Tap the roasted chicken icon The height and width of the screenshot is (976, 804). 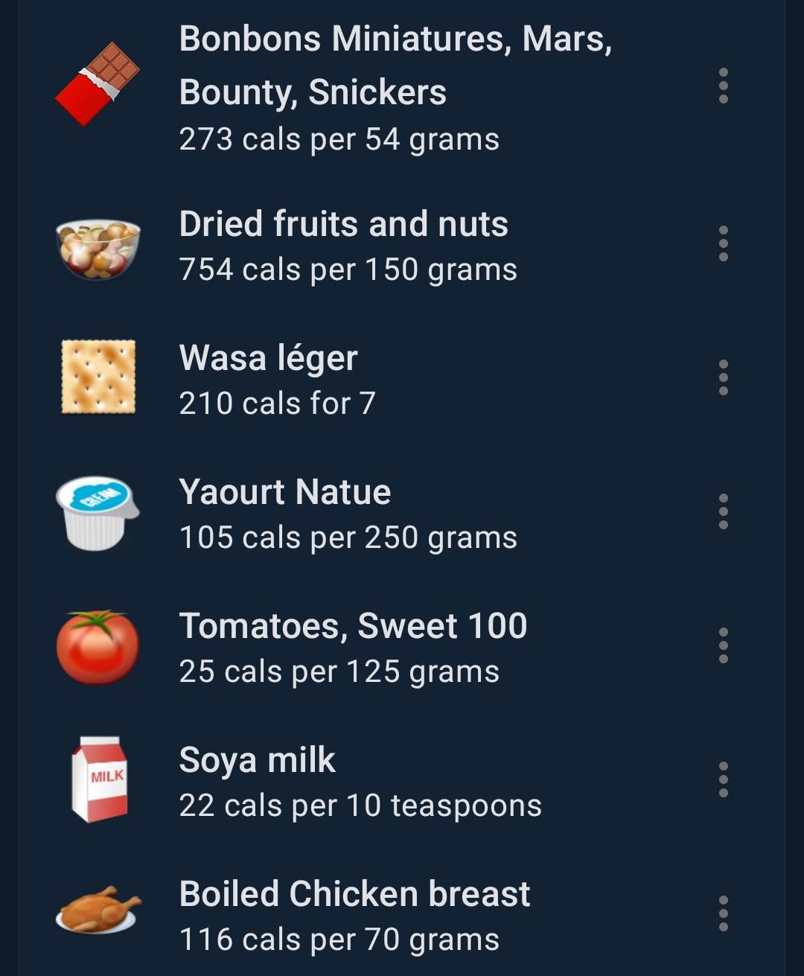98,909
